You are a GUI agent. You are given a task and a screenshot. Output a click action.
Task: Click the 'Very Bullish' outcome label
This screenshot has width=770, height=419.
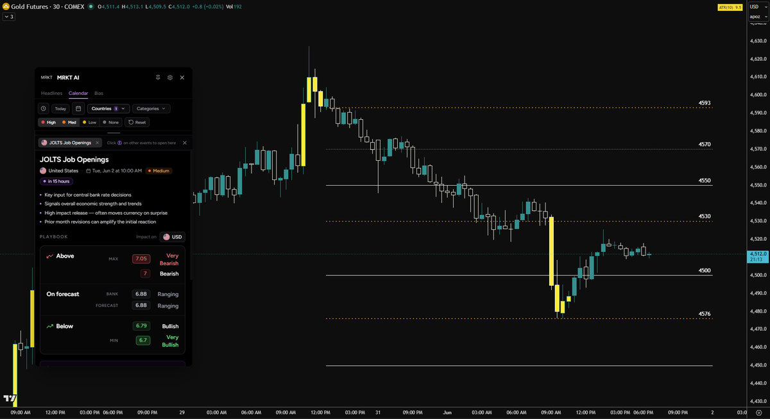coord(171,341)
